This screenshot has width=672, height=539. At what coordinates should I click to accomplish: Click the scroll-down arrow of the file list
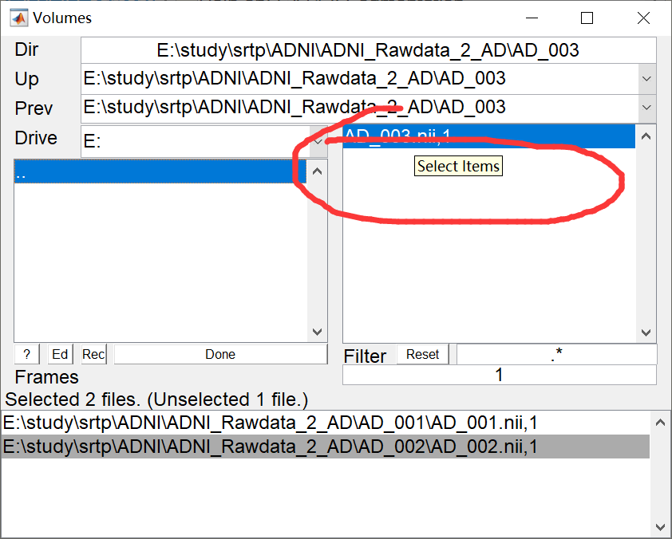pyautogui.click(x=645, y=332)
